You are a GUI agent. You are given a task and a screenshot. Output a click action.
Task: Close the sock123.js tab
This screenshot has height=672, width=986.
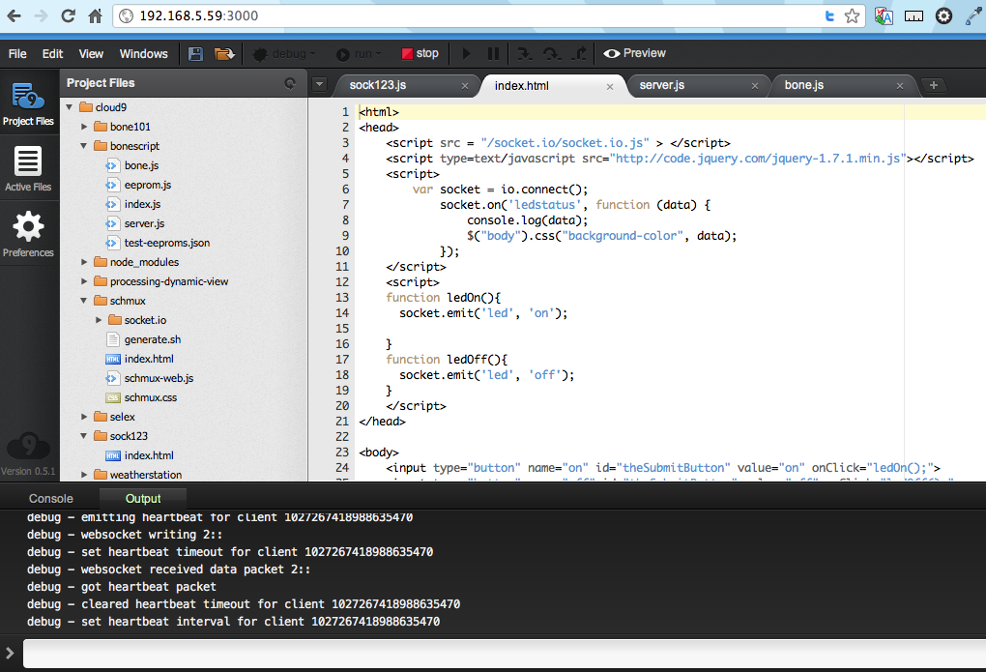465,86
